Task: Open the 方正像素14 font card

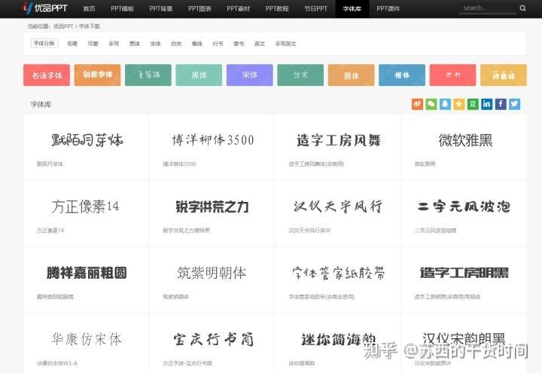Action: coord(87,214)
